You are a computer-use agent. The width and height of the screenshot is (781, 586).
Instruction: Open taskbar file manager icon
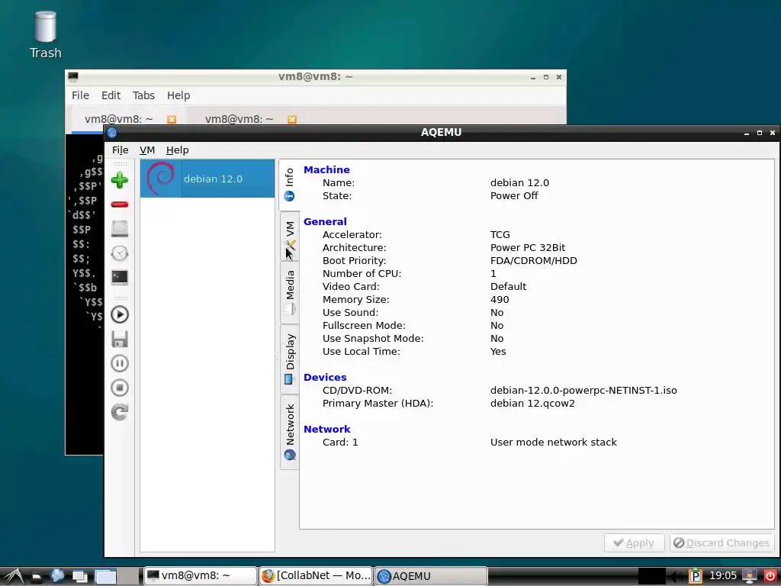pos(36,576)
